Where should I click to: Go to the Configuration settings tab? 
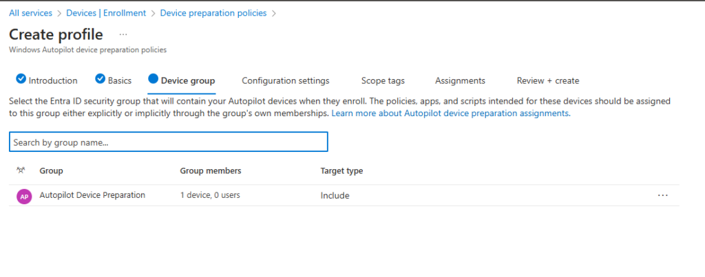pyautogui.click(x=285, y=80)
